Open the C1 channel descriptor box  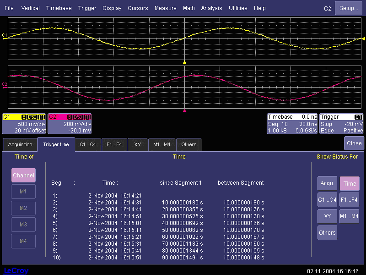(x=24, y=124)
